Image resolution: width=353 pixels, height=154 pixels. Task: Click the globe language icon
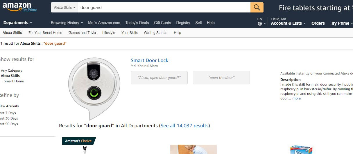pyautogui.click(x=260, y=23)
